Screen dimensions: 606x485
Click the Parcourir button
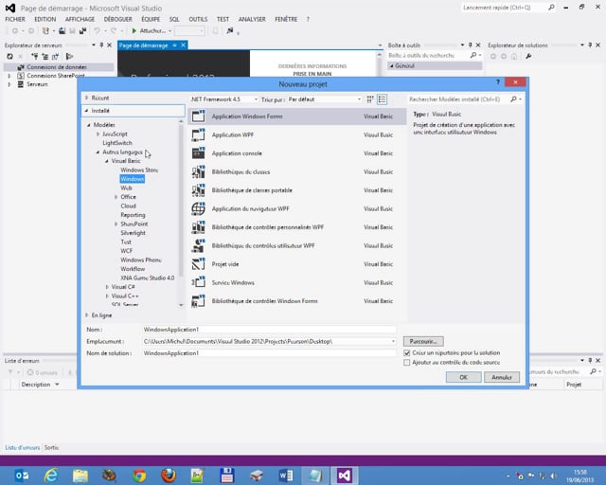pos(423,342)
